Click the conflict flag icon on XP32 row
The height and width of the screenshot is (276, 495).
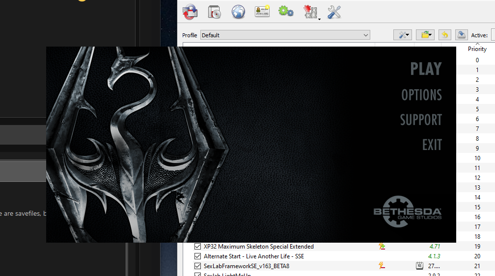tap(382, 247)
